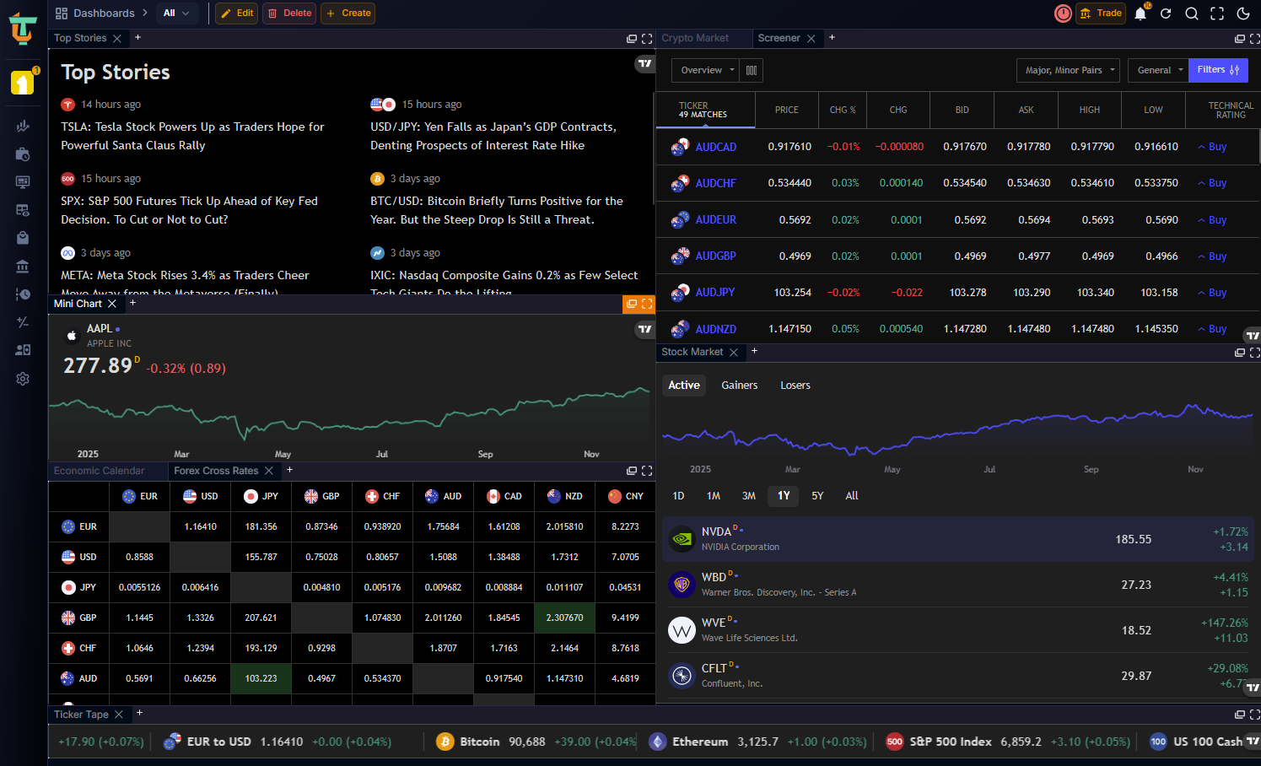The height and width of the screenshot is (766, 1261).
Task: Open the USD/JPY Yen Falls story
Action: coord(493,136)
